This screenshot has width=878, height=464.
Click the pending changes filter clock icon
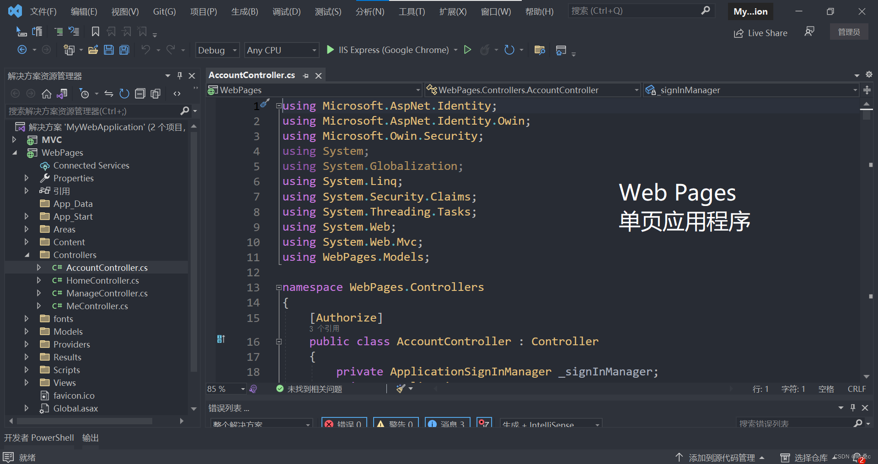(x=84, y=94)
